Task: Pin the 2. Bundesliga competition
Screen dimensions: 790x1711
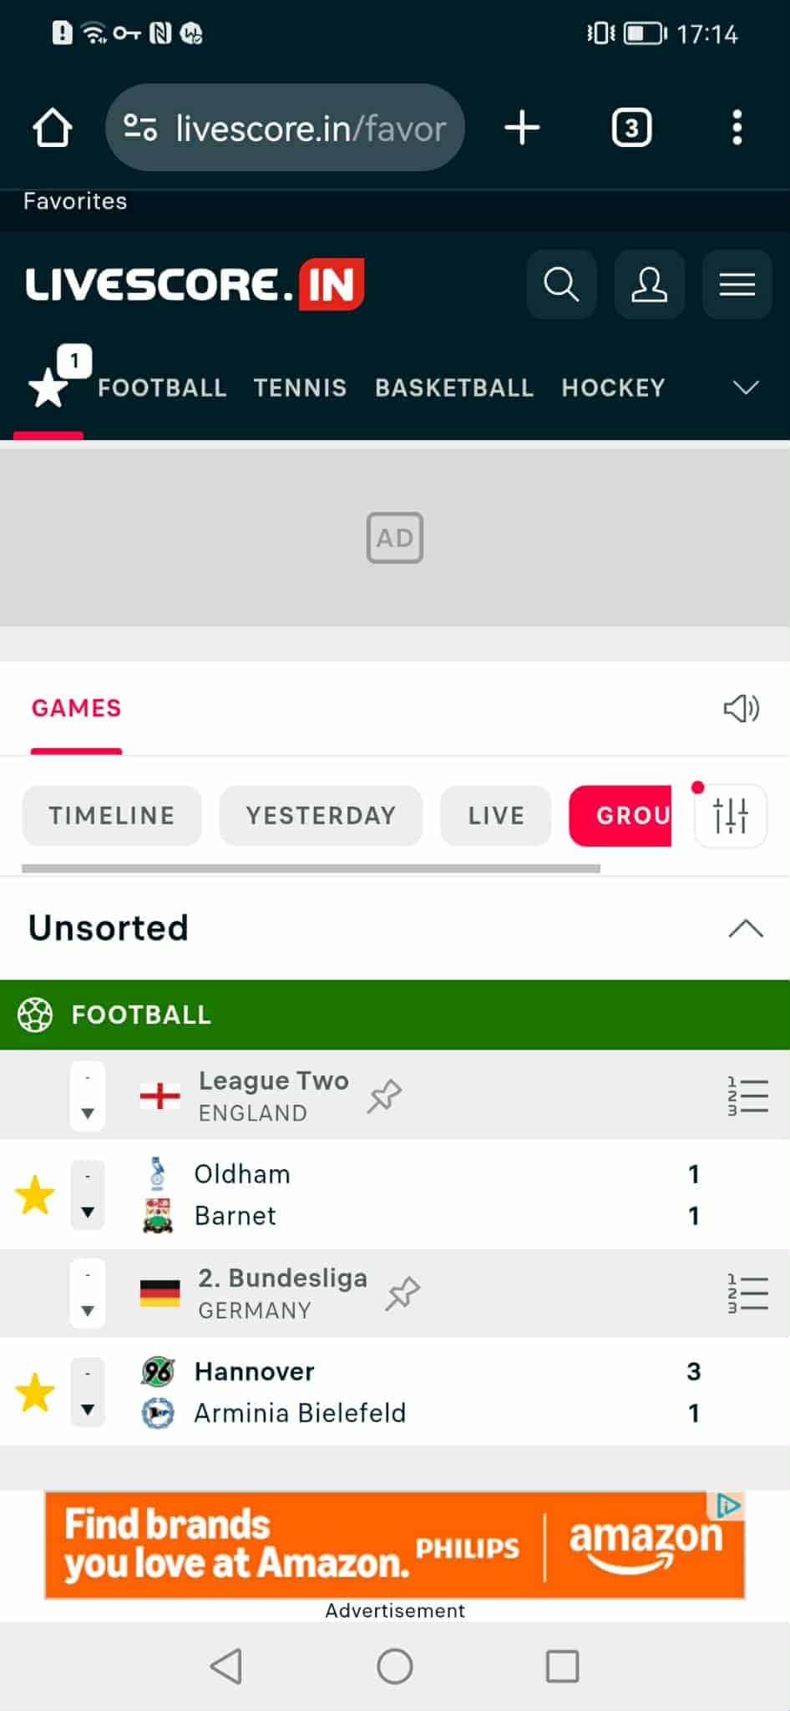Action: point(403,1293)
